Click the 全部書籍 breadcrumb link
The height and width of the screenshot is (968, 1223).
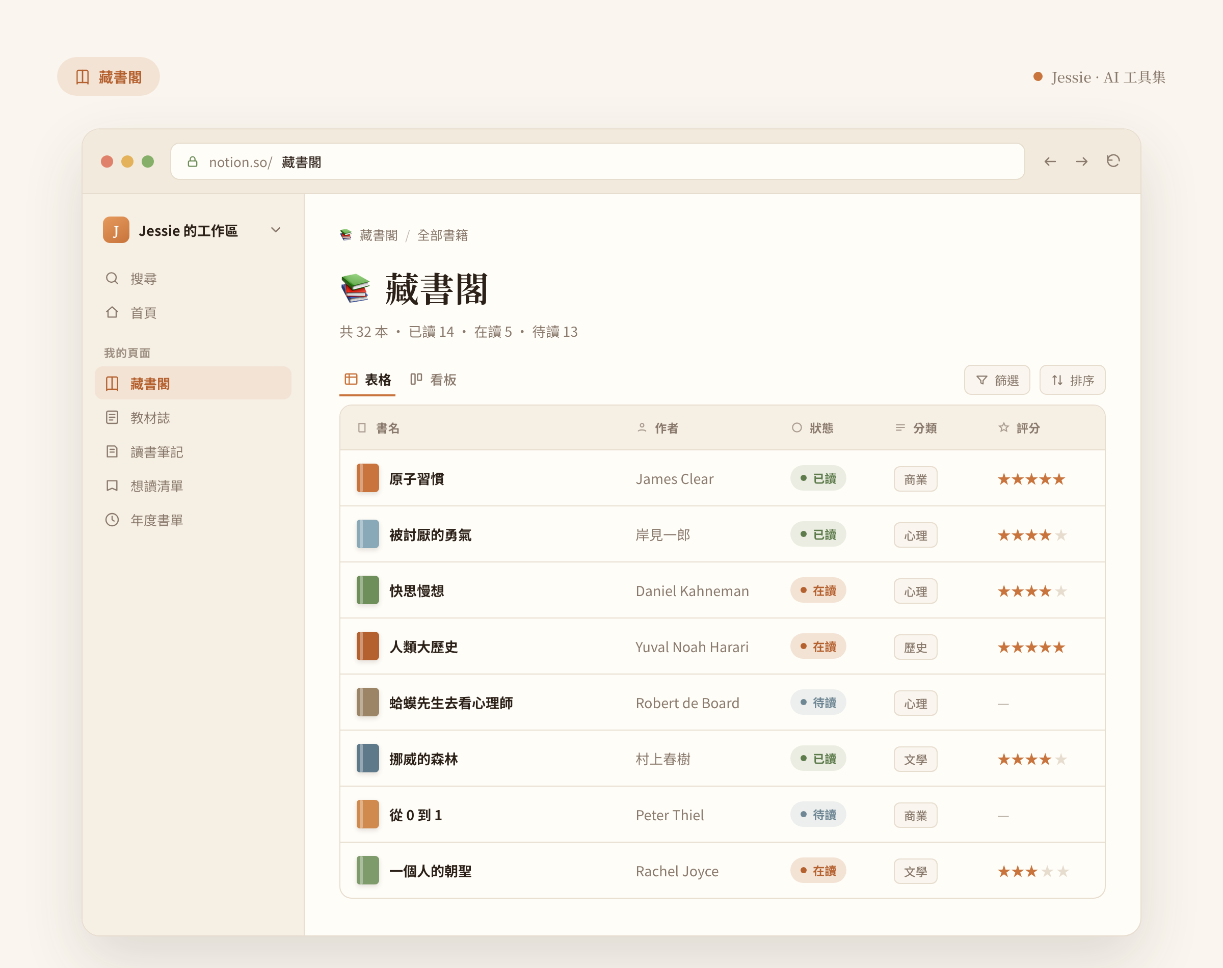[443, 235]
